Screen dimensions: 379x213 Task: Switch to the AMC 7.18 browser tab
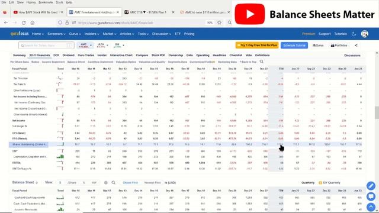(x=149, y=12)
